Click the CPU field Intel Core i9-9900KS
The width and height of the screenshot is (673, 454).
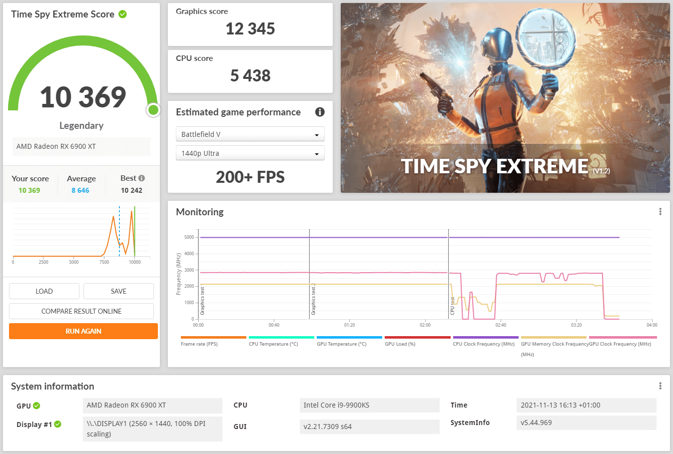pos(370,406)
